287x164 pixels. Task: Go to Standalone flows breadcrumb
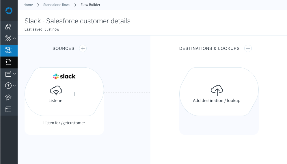click(57, 5)
